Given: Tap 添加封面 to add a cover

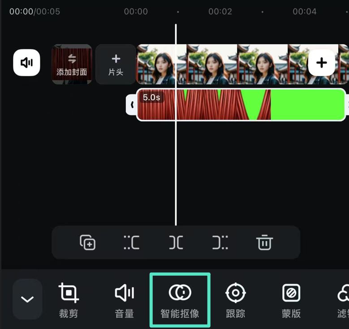Looking at the screenshot, I should (72, 64).
